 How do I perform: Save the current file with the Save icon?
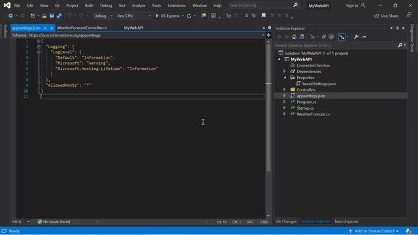point(52,16)
